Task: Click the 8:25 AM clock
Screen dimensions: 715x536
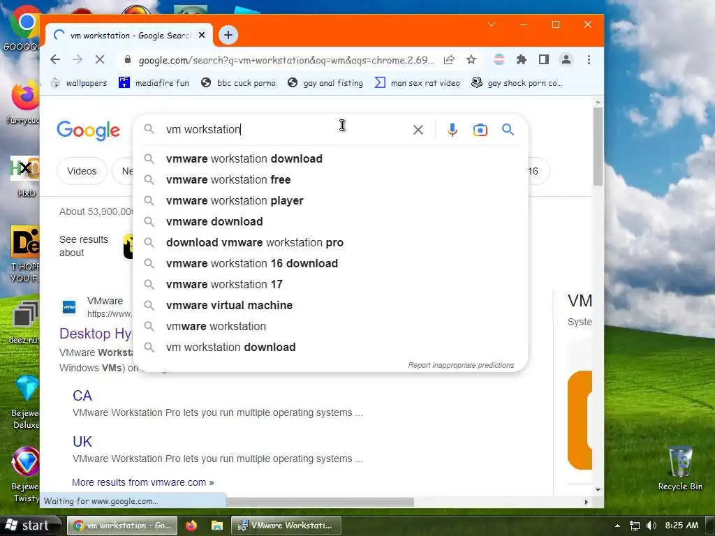Action: (x=681, y=526)
